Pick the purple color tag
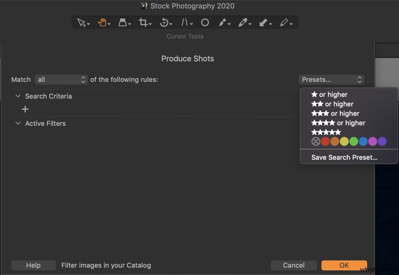This screenshot has height=275, width=399. 382,141
